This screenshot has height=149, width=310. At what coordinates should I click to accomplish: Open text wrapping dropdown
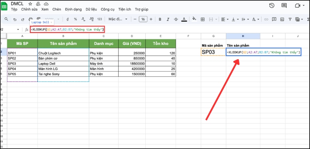point(245,19)
